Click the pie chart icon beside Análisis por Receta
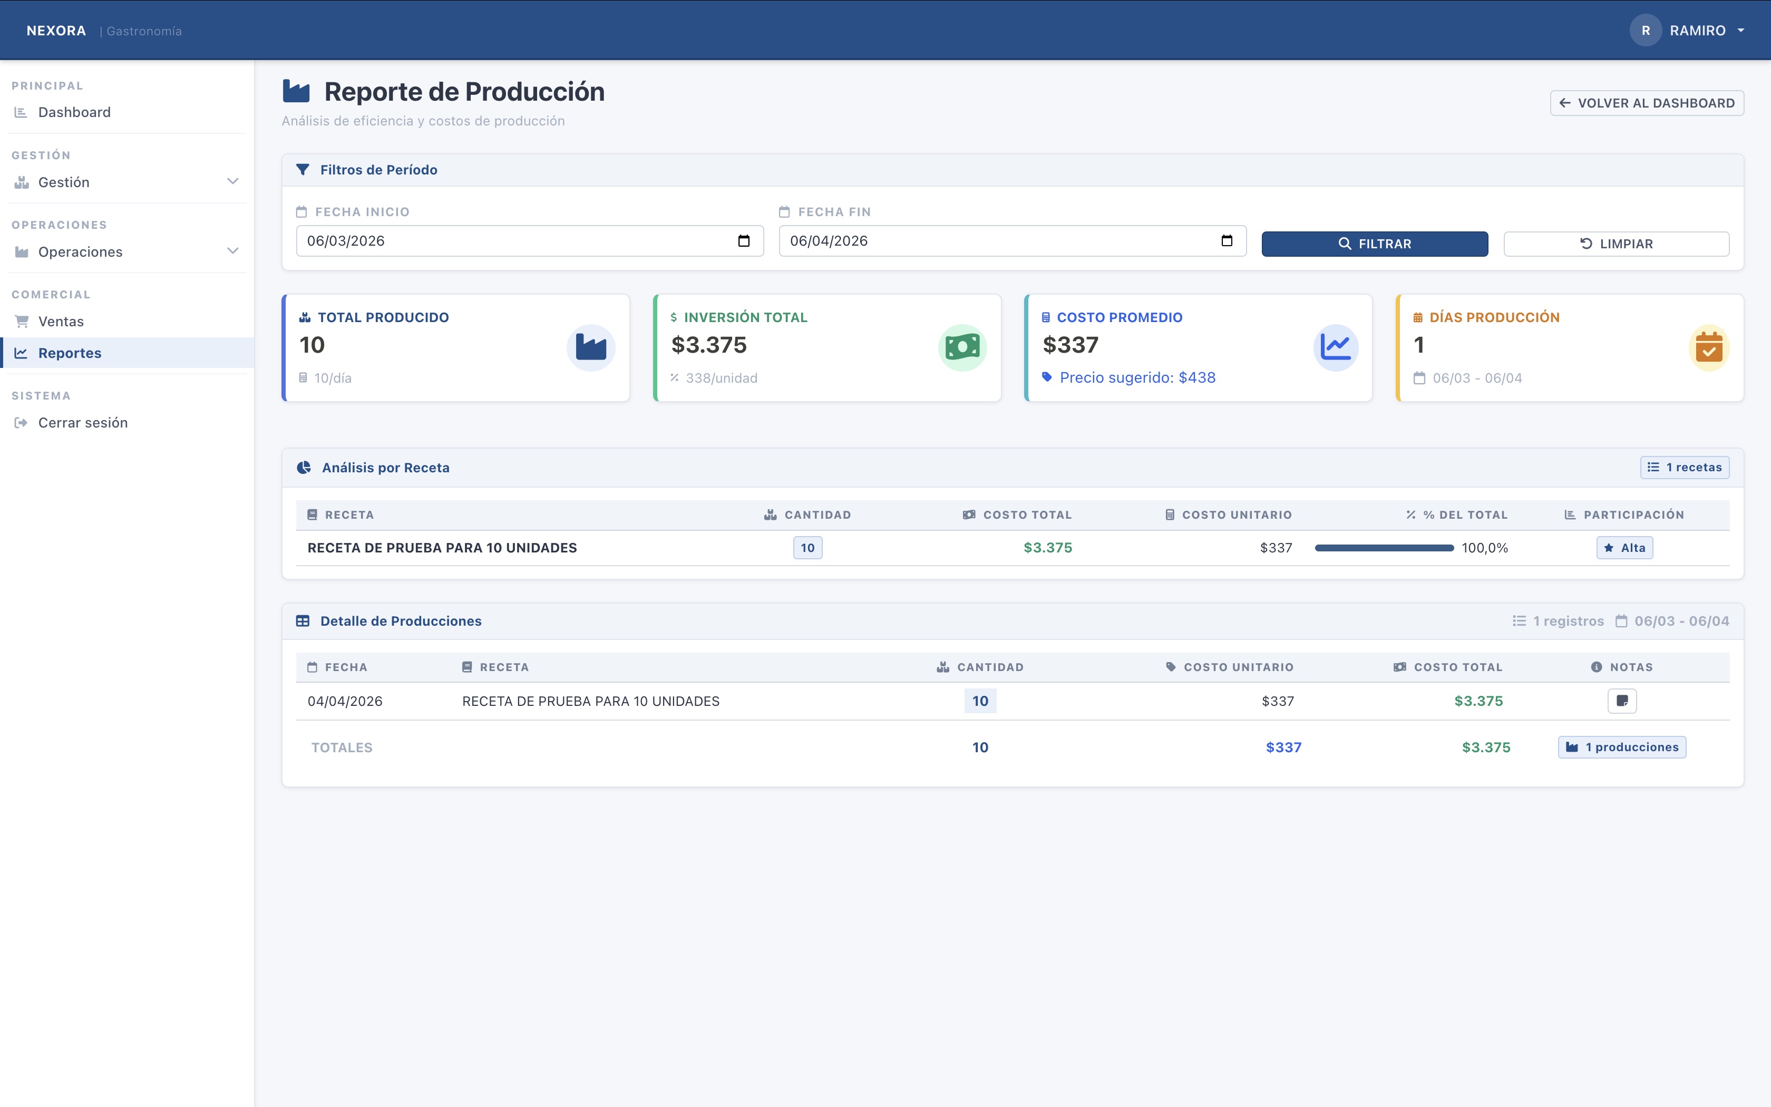 [x=304, y=467]
